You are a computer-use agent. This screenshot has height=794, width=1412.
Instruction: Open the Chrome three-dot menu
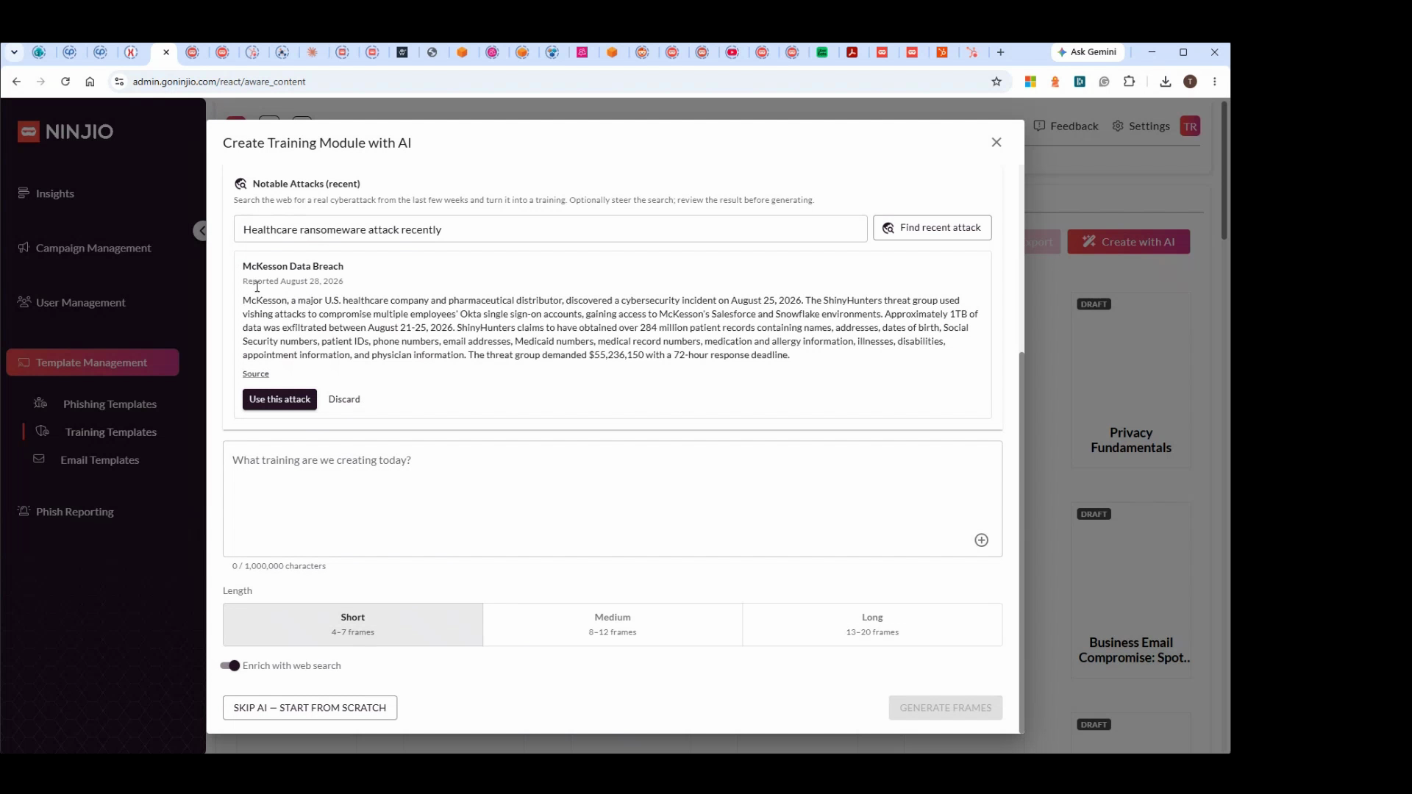(1214, 82)
